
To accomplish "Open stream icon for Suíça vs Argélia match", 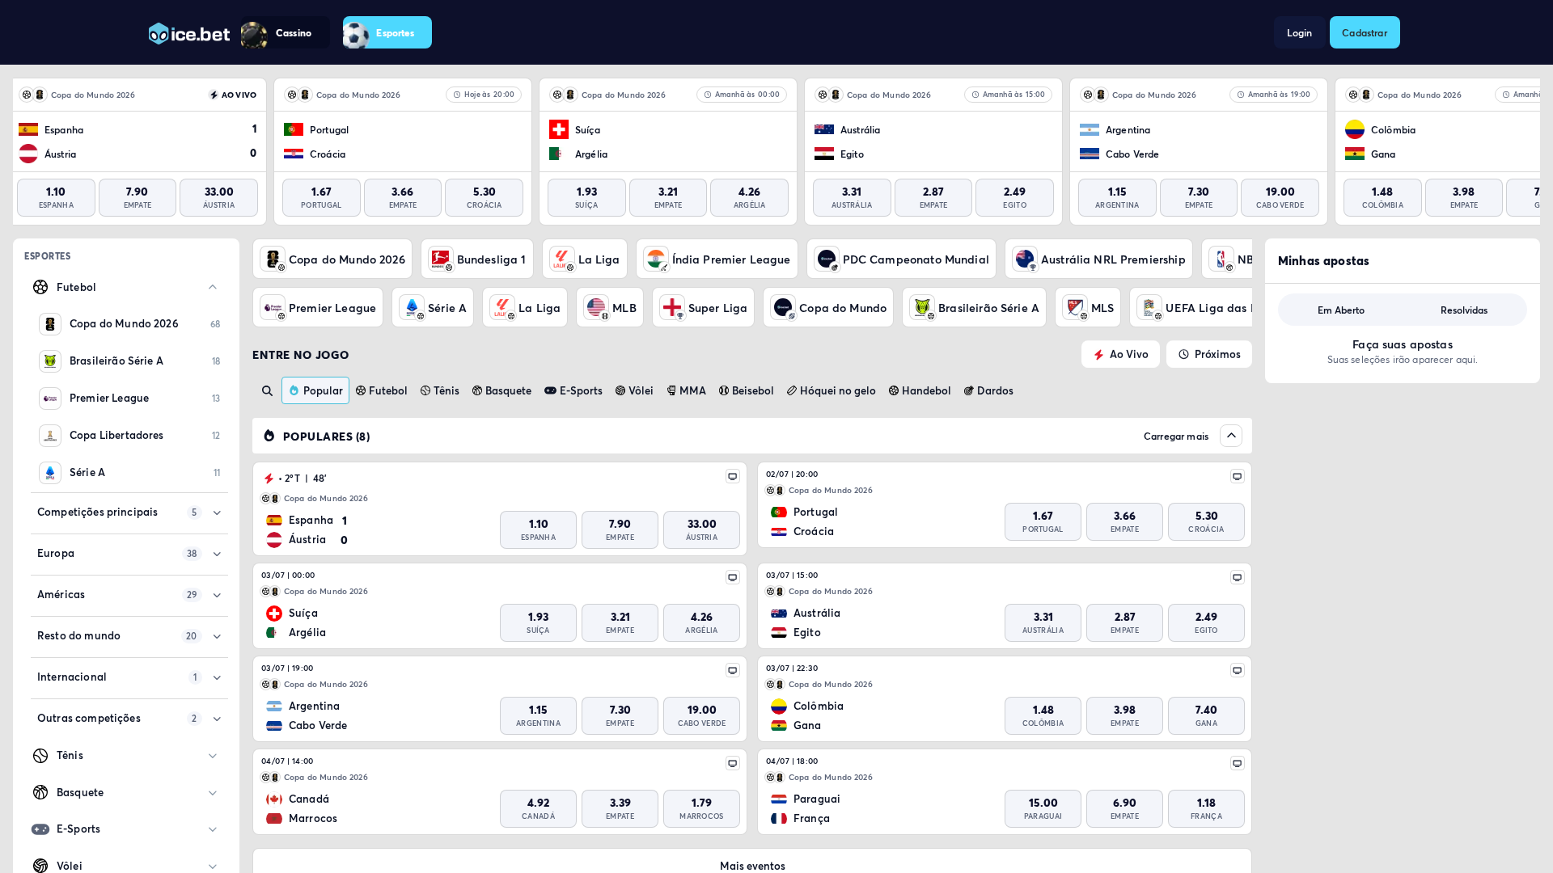I will (733, 578).
